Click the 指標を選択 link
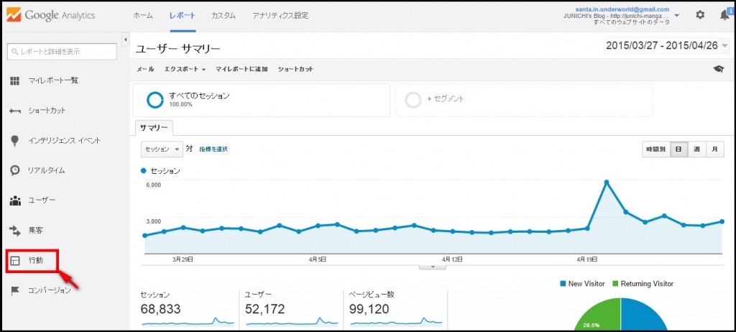The height and width of the screenshot is (332, 736). [x=213, y=149]
